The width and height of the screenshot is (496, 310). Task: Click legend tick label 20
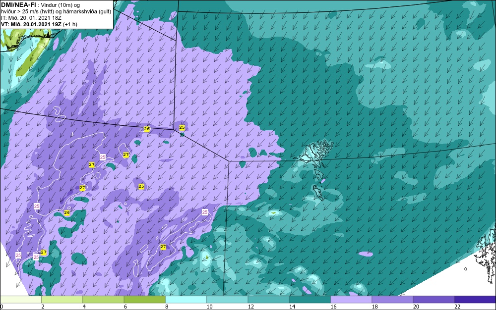(416, 307)
